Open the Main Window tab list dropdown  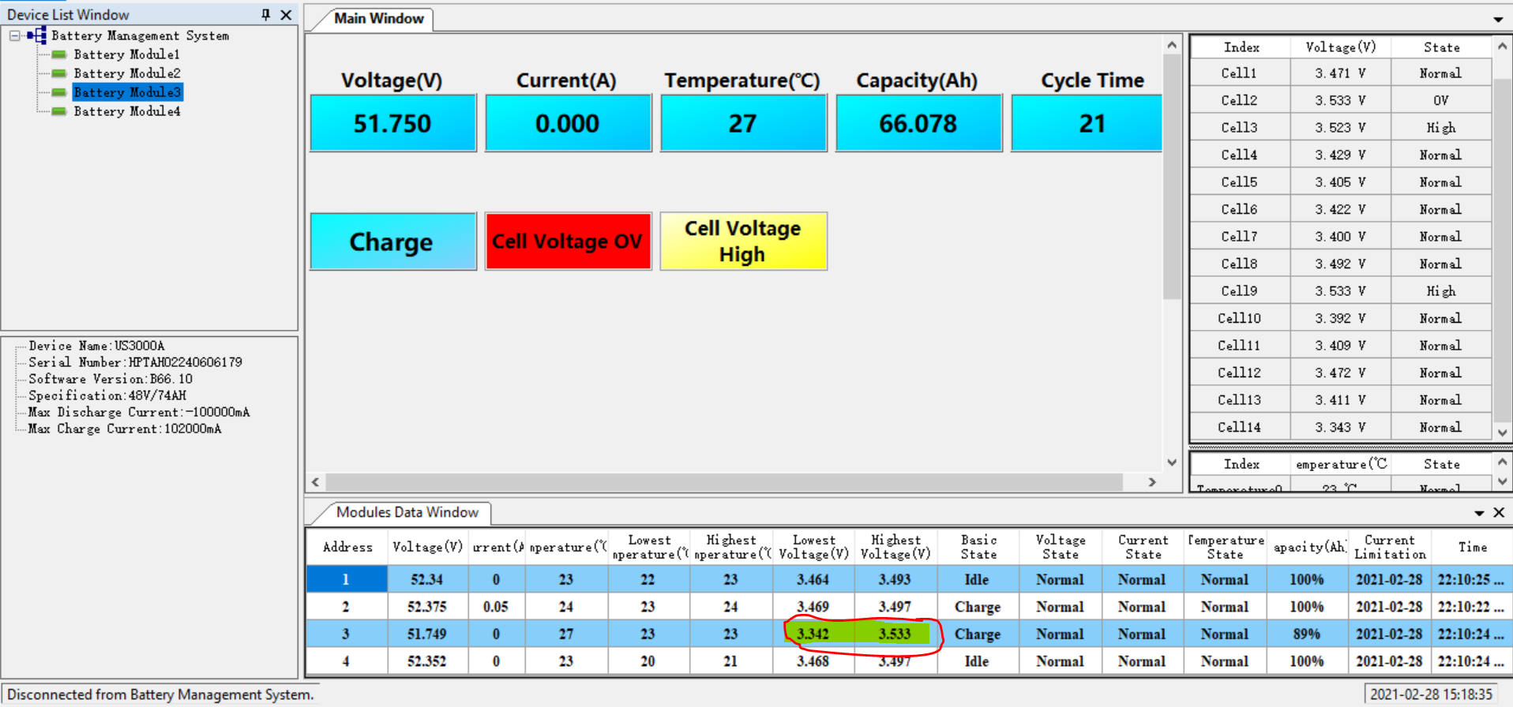[1498, 19]
